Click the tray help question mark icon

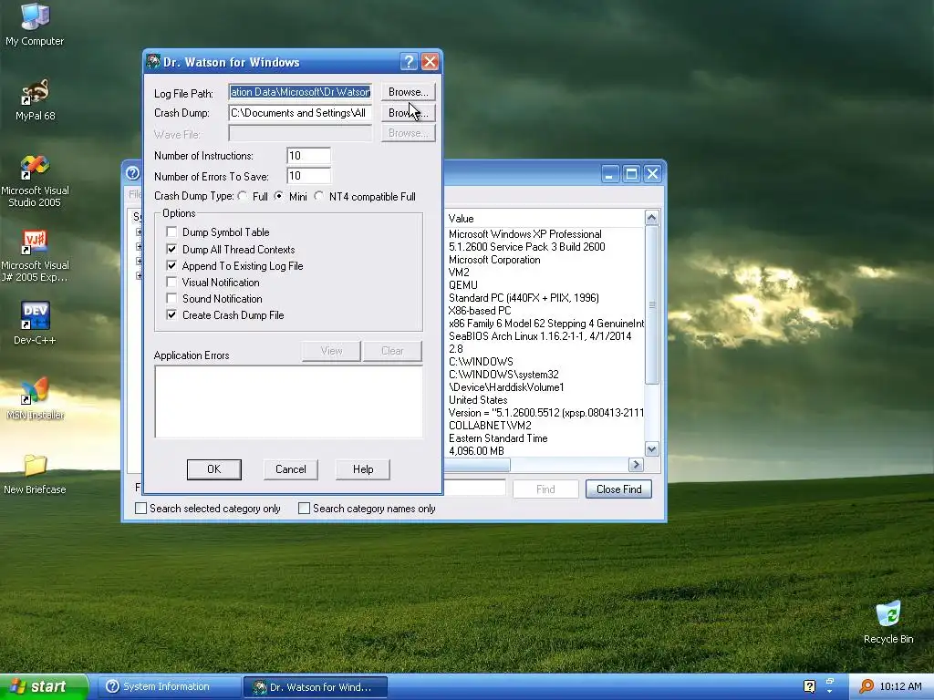coord(809,686)
